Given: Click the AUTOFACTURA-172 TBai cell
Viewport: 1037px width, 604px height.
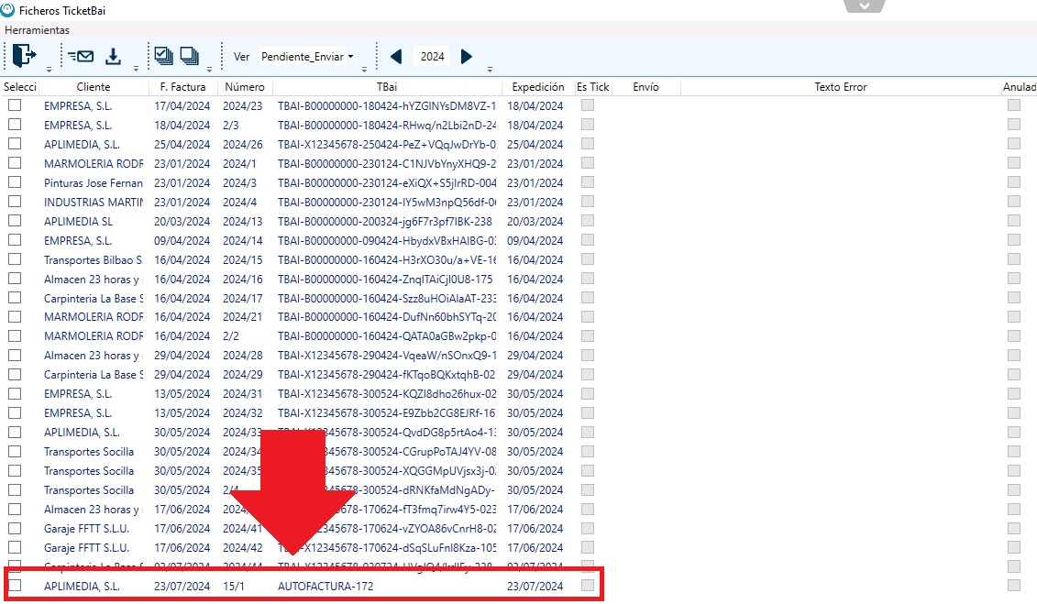Looking at the screenshot, I should pos(325,586).
